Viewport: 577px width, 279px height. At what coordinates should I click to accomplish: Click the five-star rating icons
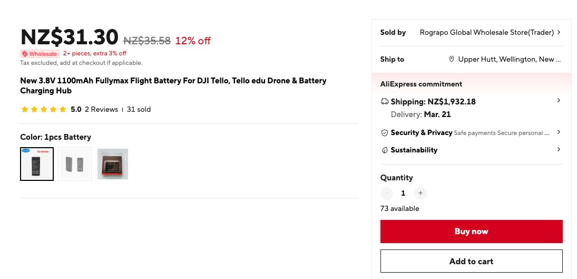point(43,110)
